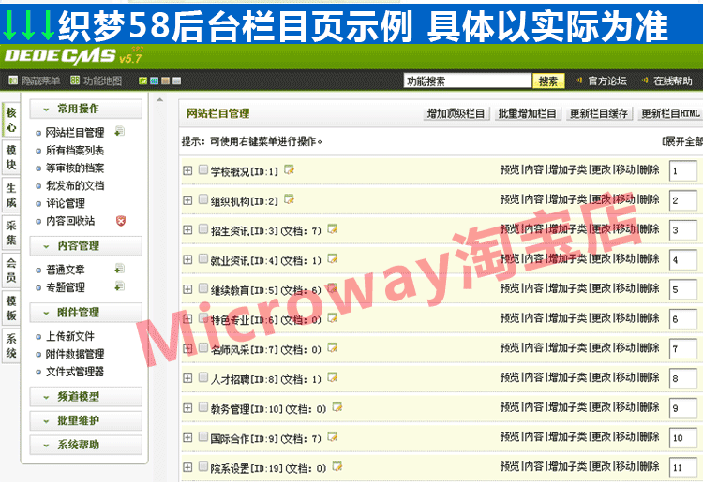Select the tan theme swatch in the top bar
This screenshot has height=483, width=703.
coord(165,81)
